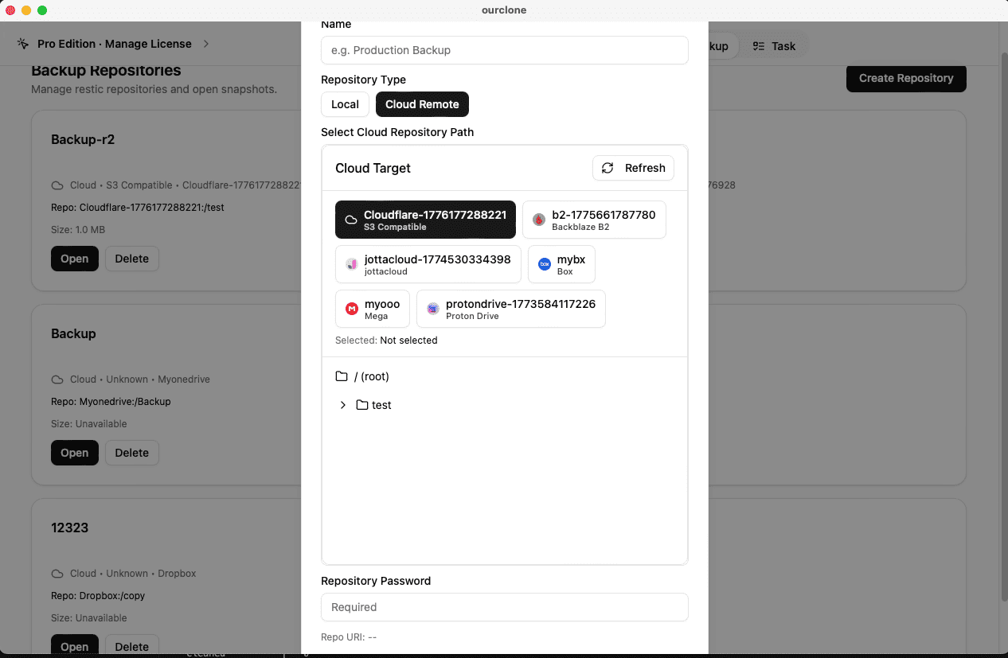The height and width of the screenshot is (658, 1008).
Task: Click the Backblaze B2 provider icon
Action: [x=538, y=219]
